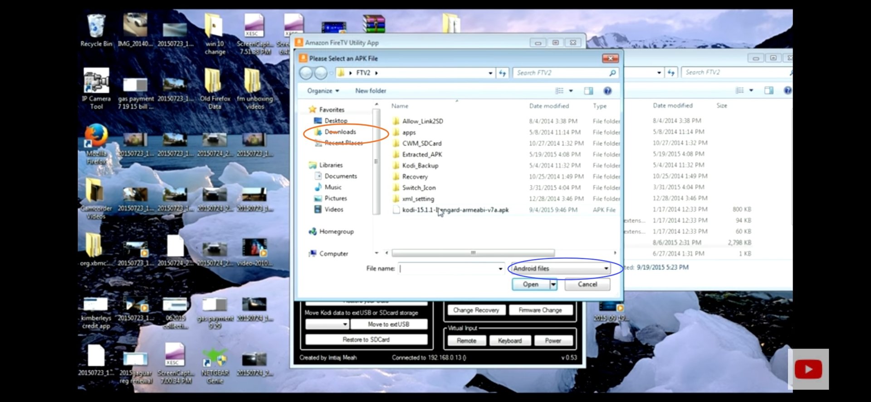Viewport: 871px width, 402px height.
Task: Open the File name combo box dropdown
Action: [500, 269]
